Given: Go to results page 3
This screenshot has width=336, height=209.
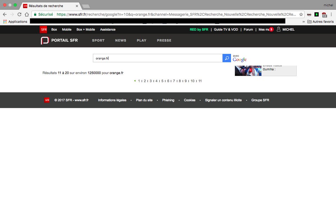Looking at the screenshot, I should (151, 81).
